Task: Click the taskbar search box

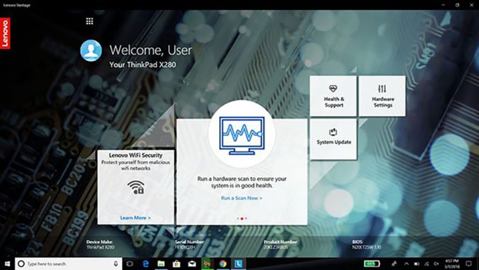Action: click(68, 263)
